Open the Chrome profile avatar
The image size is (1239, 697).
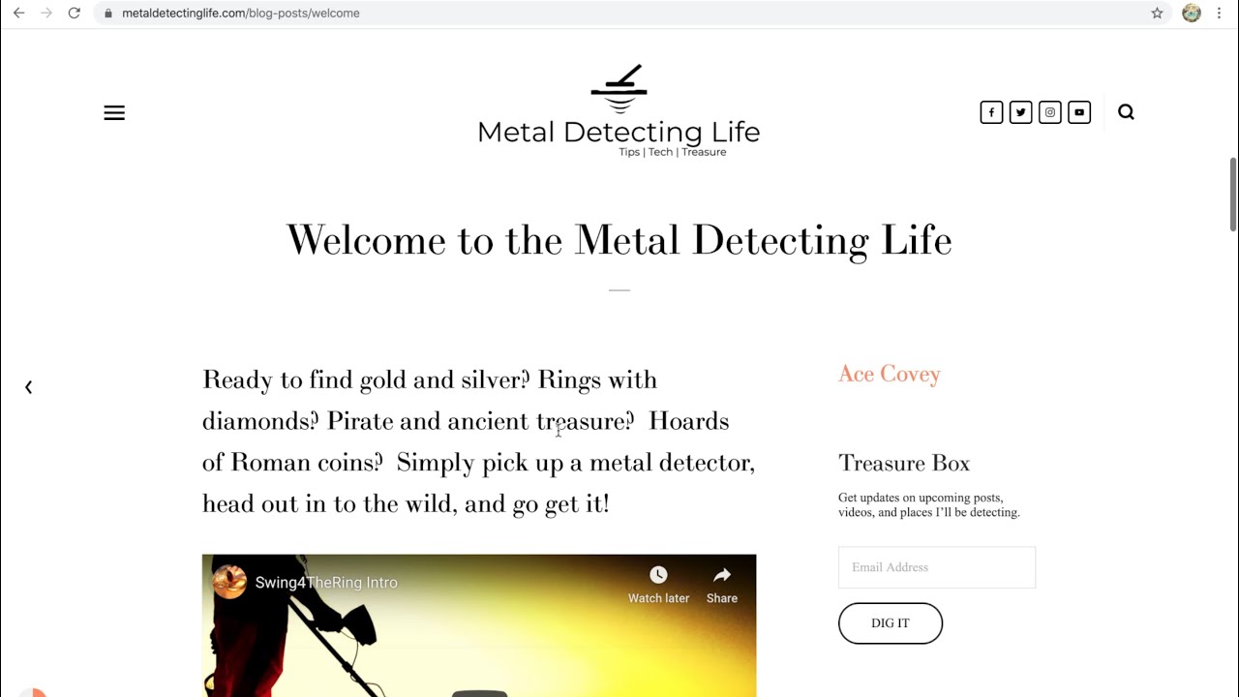(1192, 14)
